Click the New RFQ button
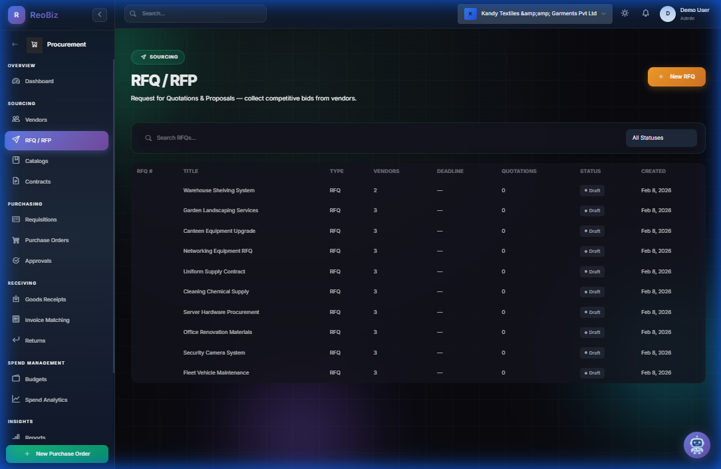Viewport: 721px width, 469px height. [x=676, y=77]
